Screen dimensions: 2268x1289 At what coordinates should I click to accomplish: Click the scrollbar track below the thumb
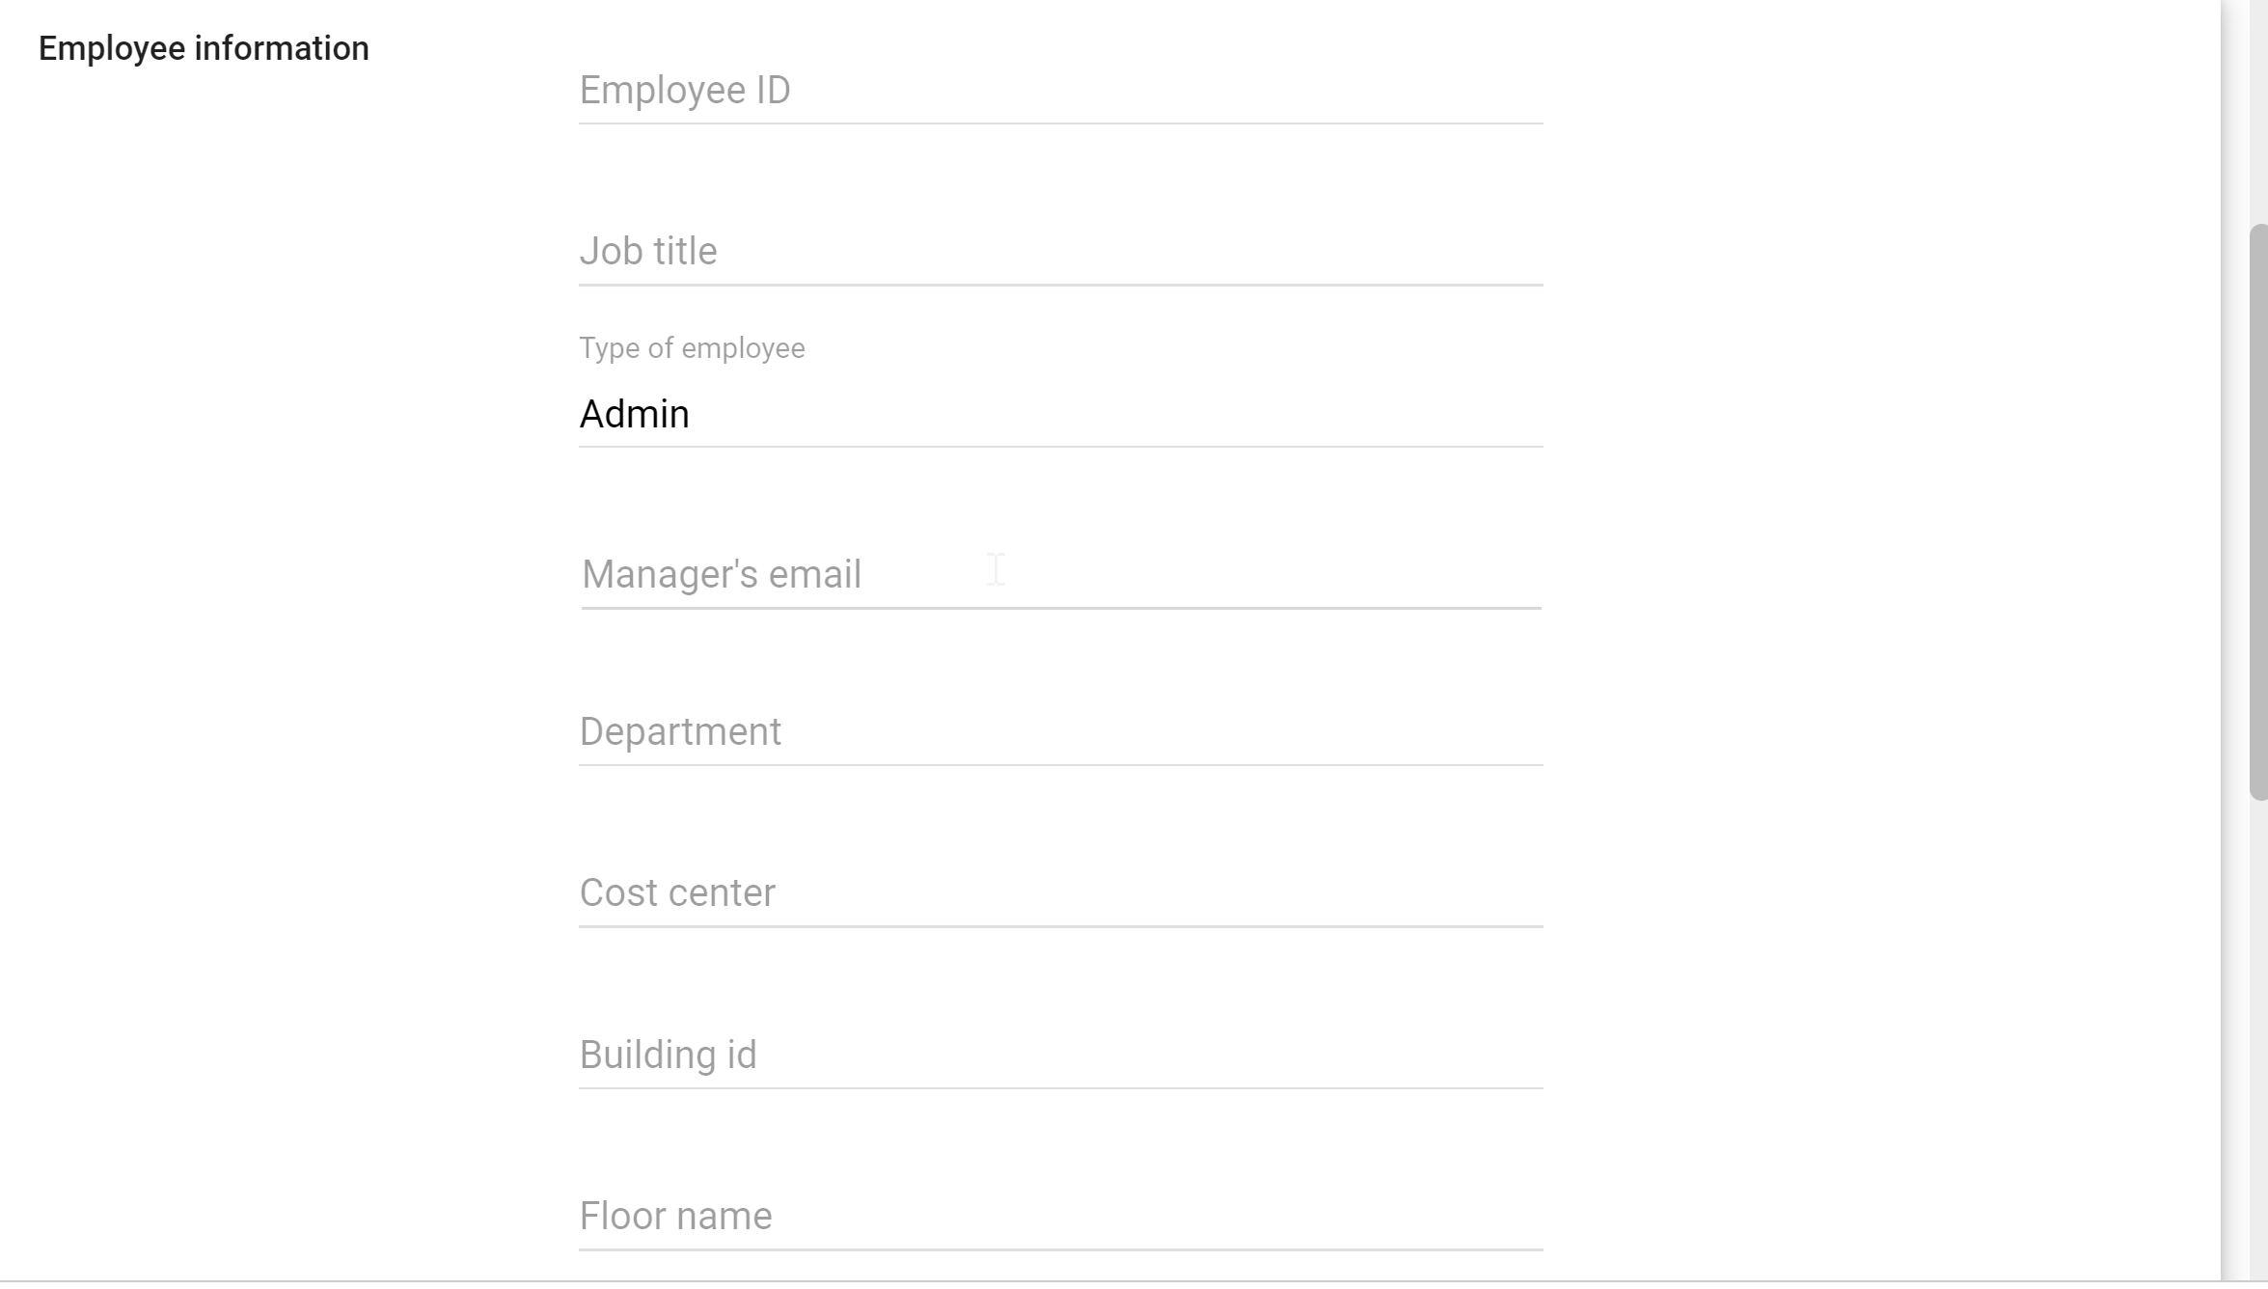pyautogui.click(x=2257, y=1042)
